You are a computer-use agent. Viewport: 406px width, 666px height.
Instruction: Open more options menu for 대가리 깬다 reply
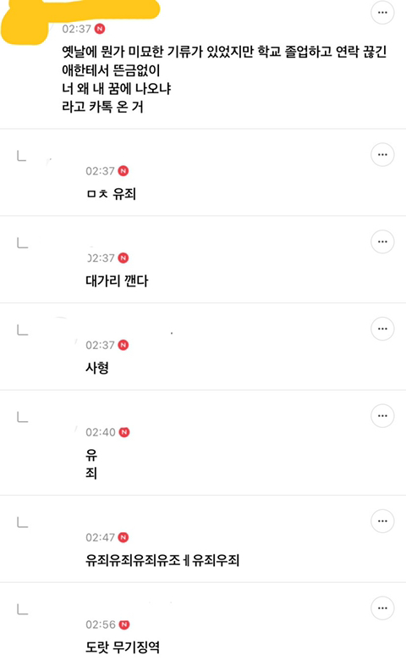(382, 241)
